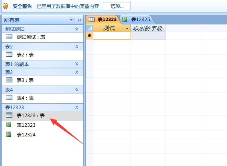Click the 表12323 group header
The image size is (227, 166).
43,107
